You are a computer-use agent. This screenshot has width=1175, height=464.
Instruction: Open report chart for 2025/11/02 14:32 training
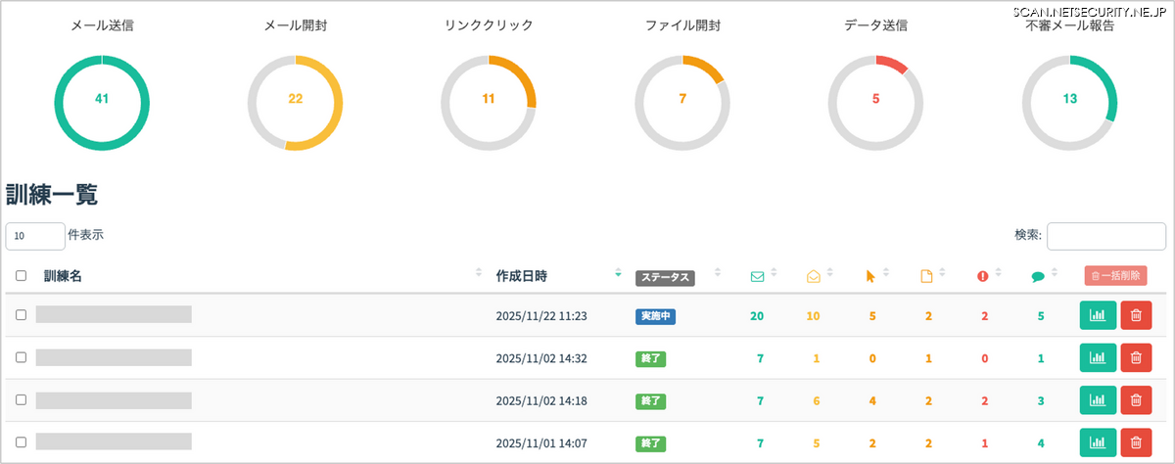(1097, 358)
